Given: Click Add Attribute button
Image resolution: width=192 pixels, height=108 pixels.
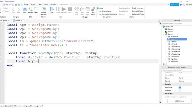Looking at the screenshot, I should [179, 101].
